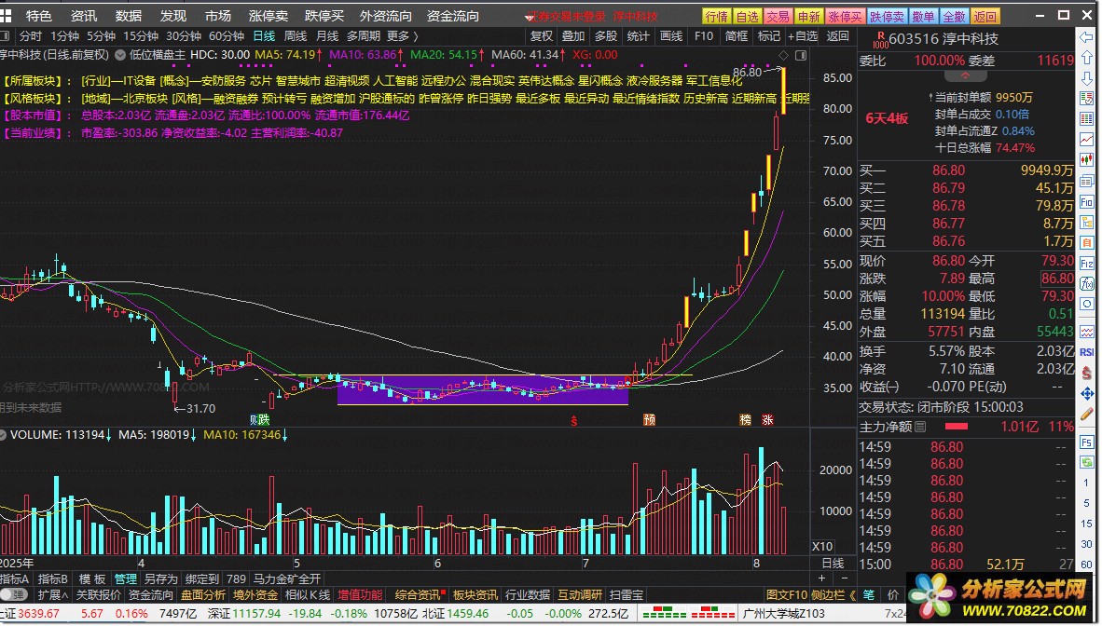Click the 5 minute shortcut in sidebar
The image size is (1102, 626).
point(1086,504)
